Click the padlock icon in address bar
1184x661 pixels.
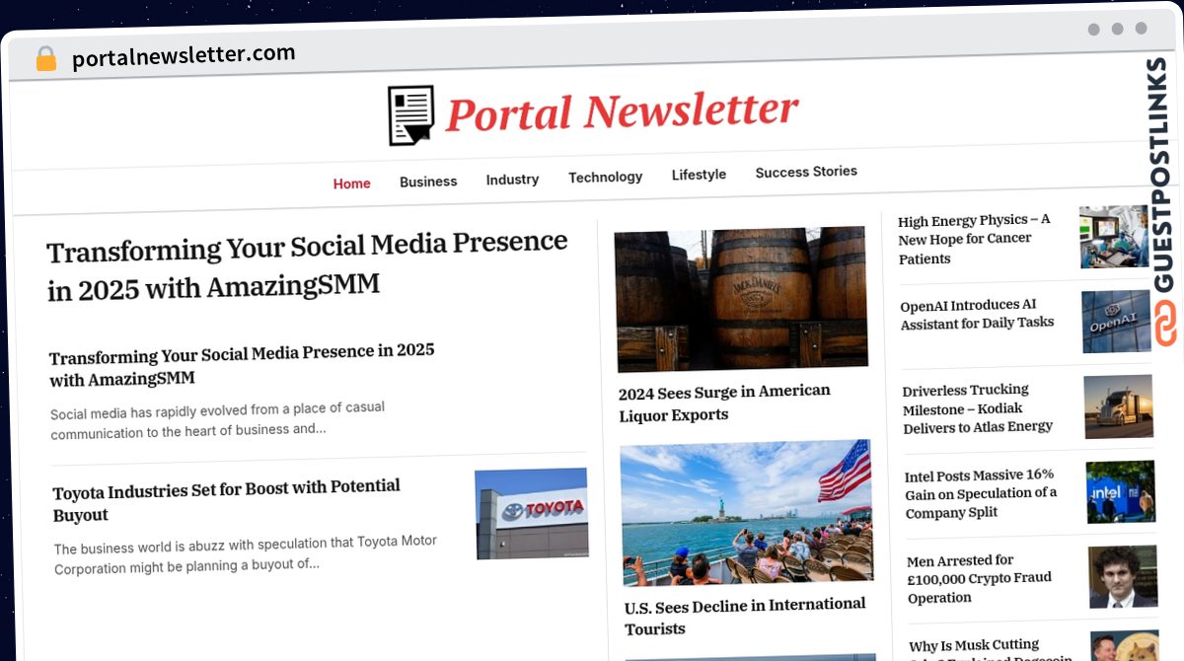(x=45, y=58)
